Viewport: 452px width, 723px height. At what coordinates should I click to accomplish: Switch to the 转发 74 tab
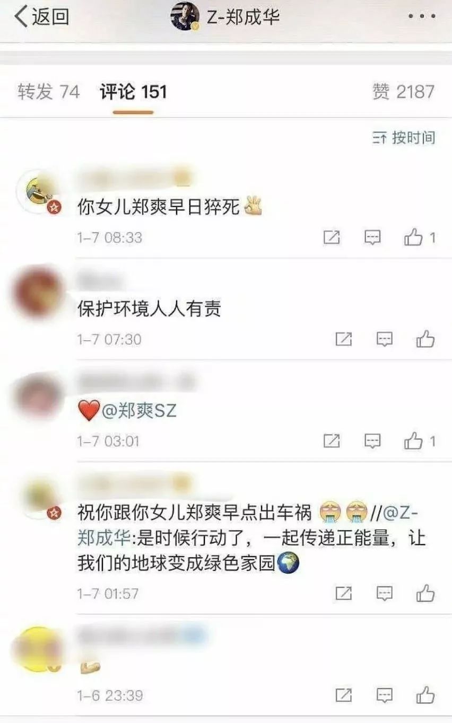point(48,92)
